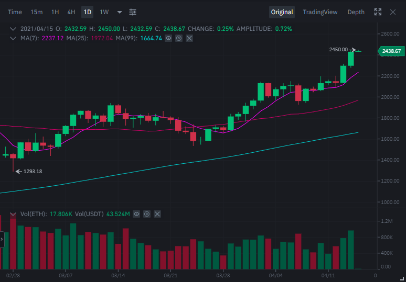Open the more time intervals dropdown arrow
406x282 pixels.
coord(120,12)
